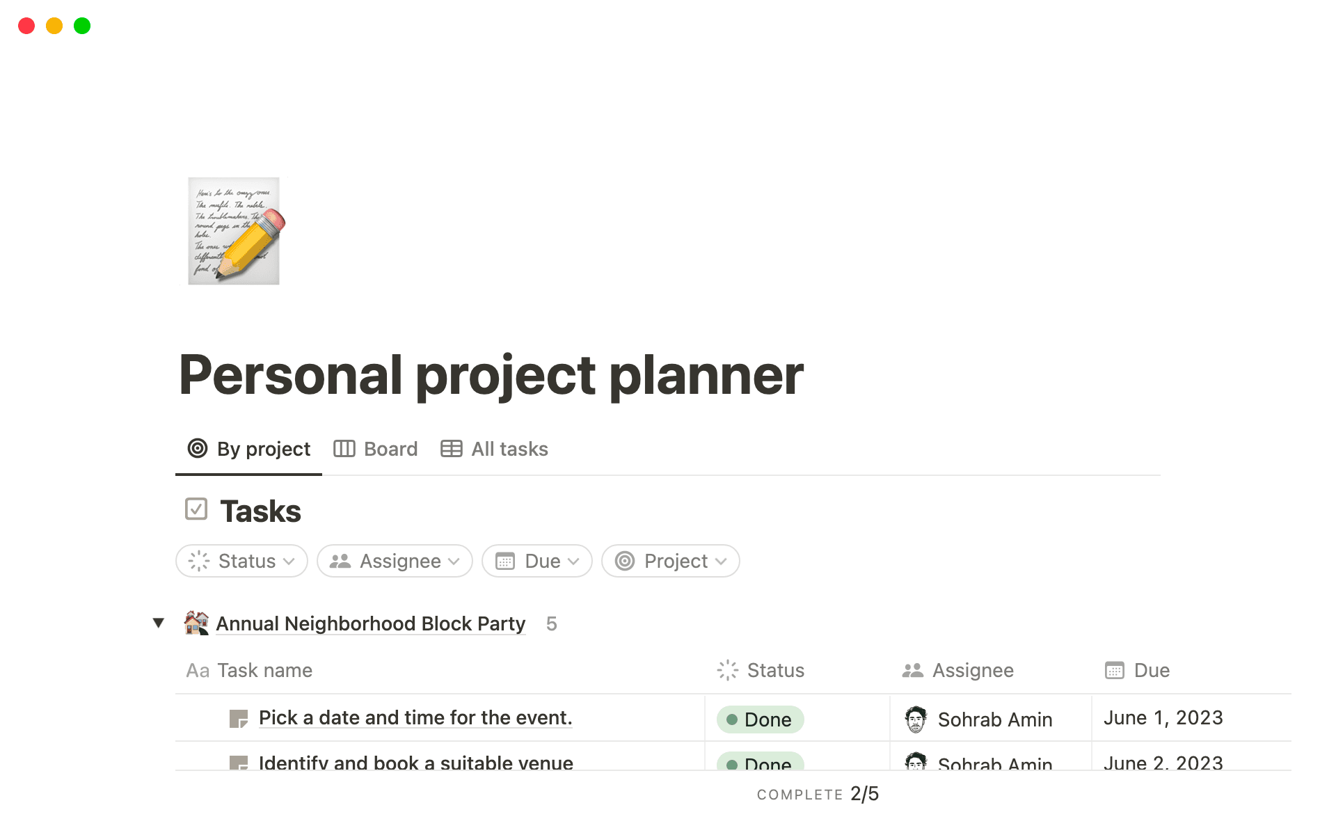Viewport: 1336px width, 835px height.
Task: Open page icon for 'Pick a date' task
Action: pos(239,719)
